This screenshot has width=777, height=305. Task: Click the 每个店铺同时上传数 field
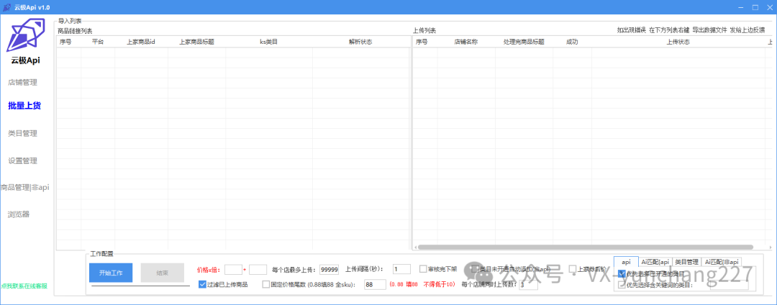click(528, 285)
